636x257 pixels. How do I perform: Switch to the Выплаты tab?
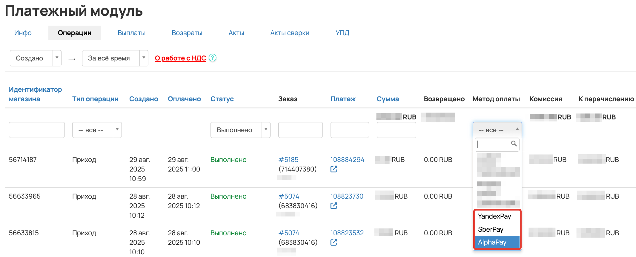[131, 33]
